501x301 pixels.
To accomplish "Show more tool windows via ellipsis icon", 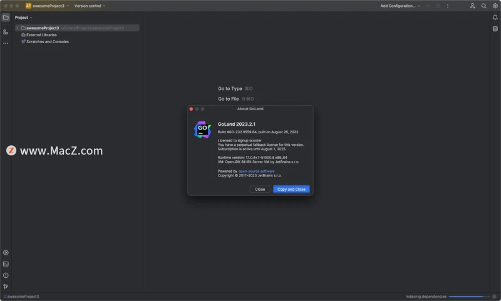I will pyautogui.click(x=6, y=43).
